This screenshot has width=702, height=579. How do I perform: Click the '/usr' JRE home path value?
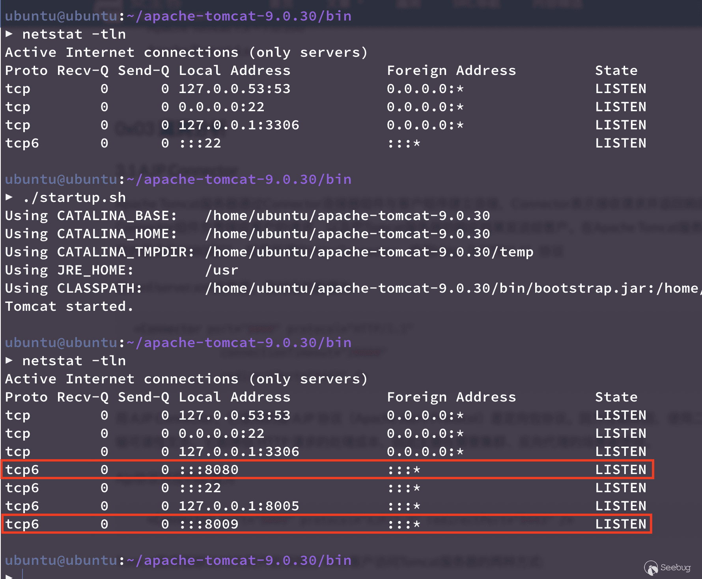click(x=222, y=270)
